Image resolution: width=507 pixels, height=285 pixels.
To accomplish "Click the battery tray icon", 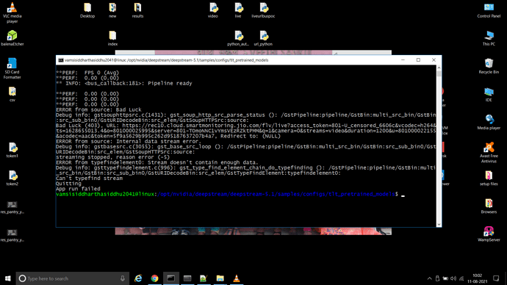I will (445, 278).
